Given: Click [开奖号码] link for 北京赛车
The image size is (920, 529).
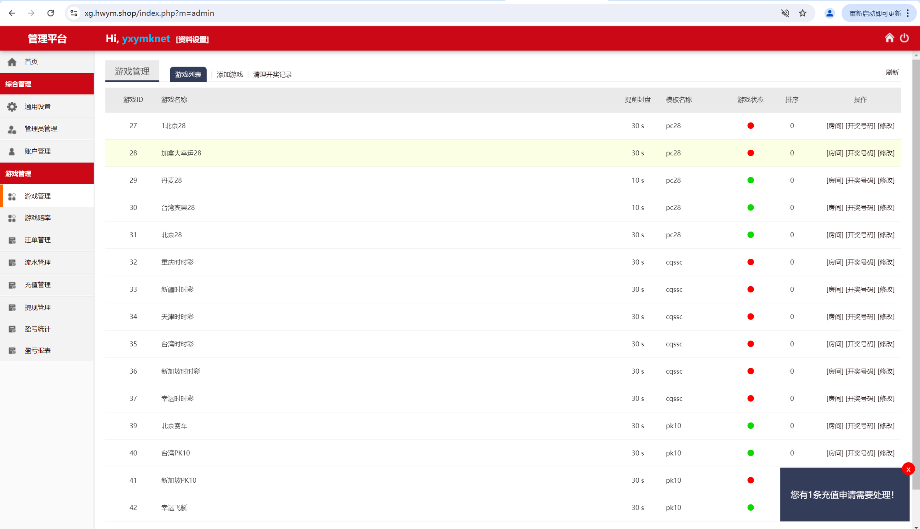Looking at the screenshot, I should (x=860, y=426).
